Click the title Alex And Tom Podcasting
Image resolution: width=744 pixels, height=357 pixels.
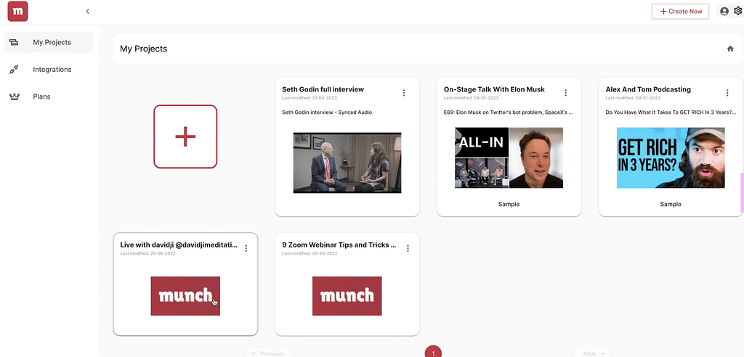click(648, 89)
